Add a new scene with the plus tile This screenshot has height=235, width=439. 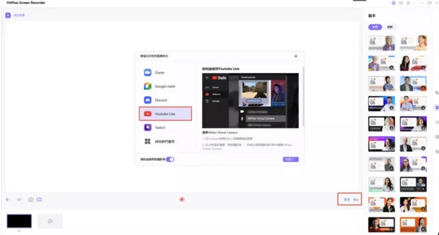click(x=50, y=221)
